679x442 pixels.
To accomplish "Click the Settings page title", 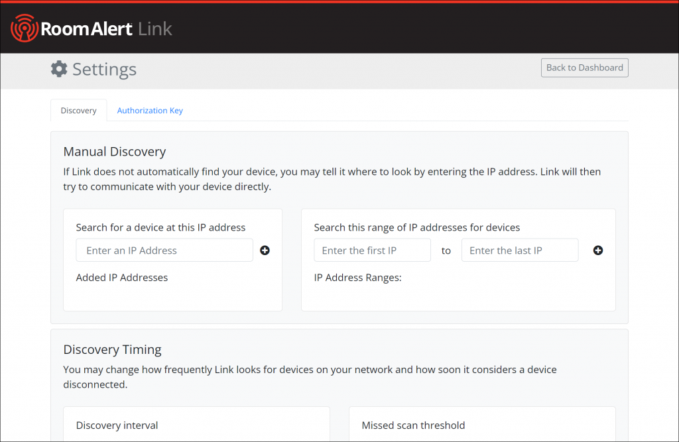I will (x=105, y=69).
